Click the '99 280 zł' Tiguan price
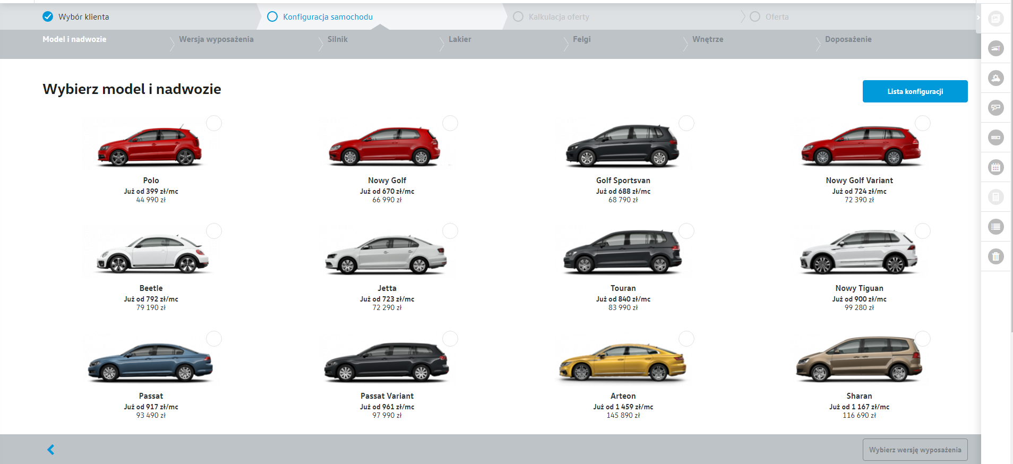 coord(860,307)
